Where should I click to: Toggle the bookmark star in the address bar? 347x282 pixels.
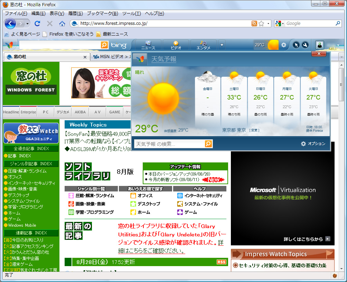(x=261, y=23)
